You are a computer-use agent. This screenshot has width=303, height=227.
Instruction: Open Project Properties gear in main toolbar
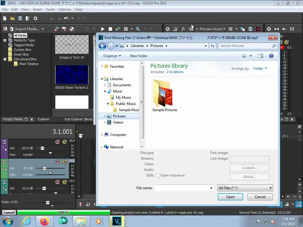pyautogui.click(x=36, y=18)
